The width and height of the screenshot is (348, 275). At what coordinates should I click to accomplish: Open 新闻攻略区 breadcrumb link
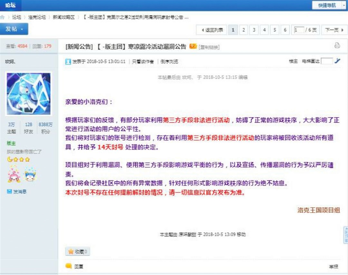tap(64, 17)
